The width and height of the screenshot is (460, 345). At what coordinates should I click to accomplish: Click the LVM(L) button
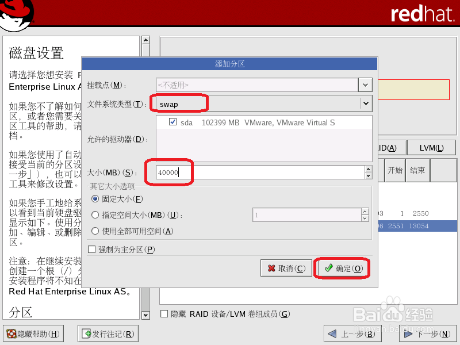(x=432, y=148)
